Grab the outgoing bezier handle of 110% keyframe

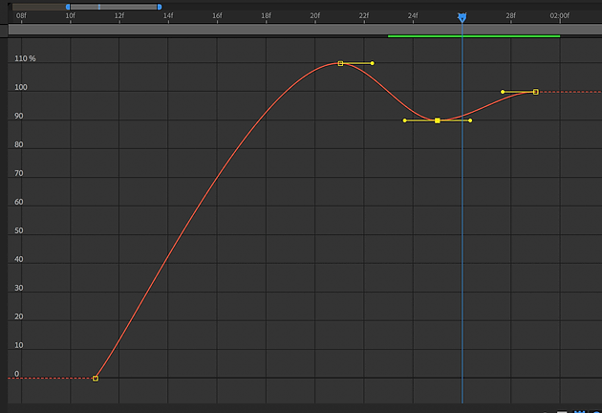click(373, 63)
